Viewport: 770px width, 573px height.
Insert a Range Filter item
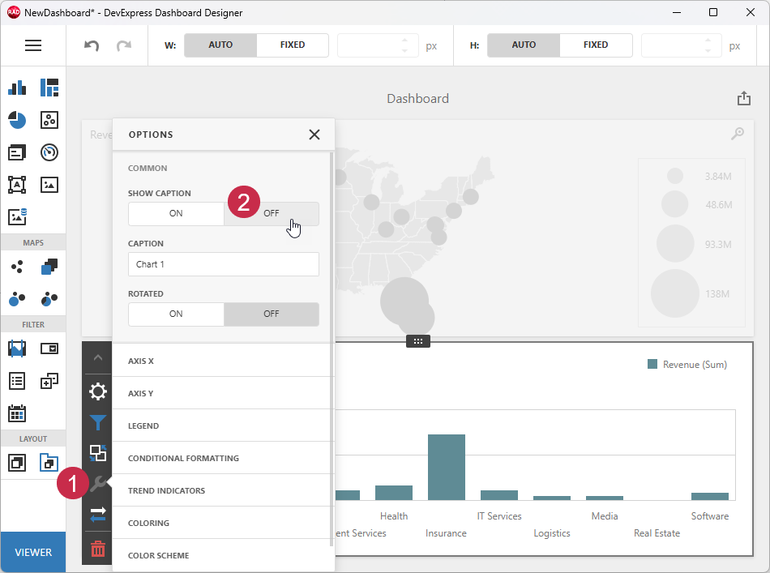coord(16,349)
